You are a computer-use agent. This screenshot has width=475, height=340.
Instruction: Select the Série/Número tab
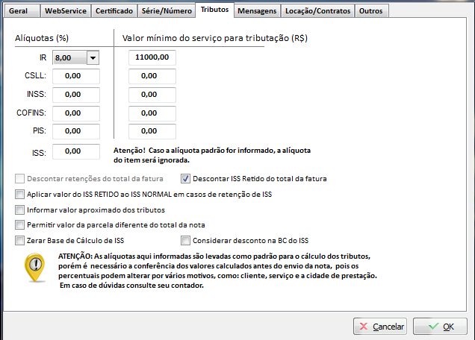[167, 11]
